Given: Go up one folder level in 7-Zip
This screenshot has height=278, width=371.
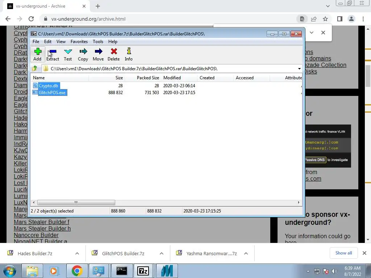Looking at the screenshot, I should 35,68.
